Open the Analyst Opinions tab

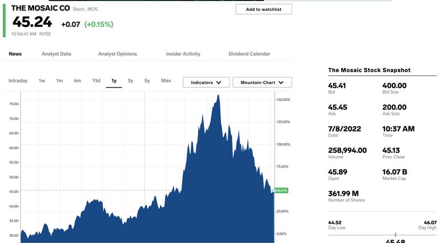coord(117,54)
